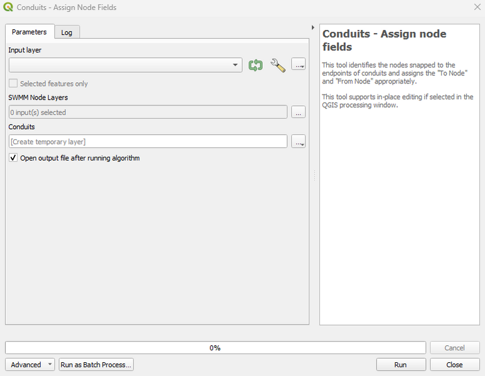Click the Close button at bottom

pos(454,365)
